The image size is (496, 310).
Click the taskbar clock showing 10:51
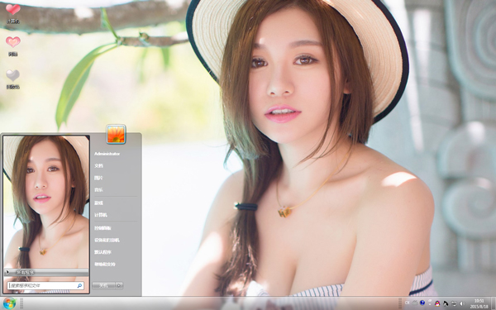pos(479,303)
